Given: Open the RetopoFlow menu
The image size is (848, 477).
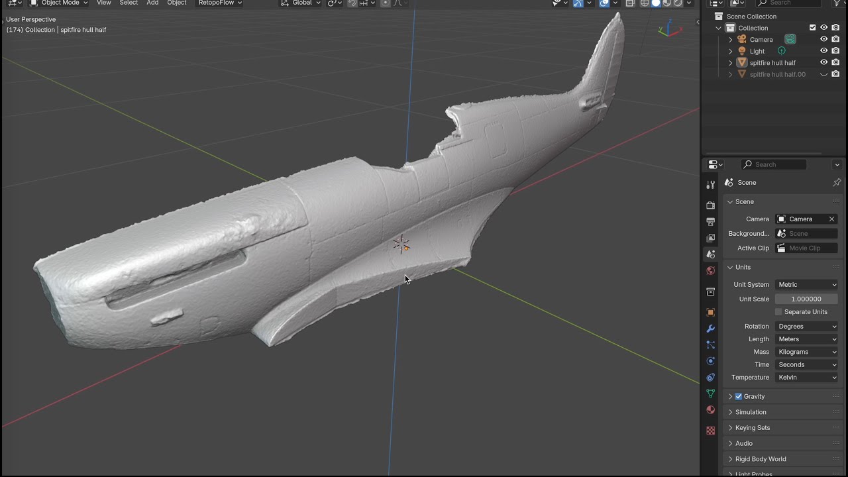Looking at the screenshot, I should [x=219, y=3].
